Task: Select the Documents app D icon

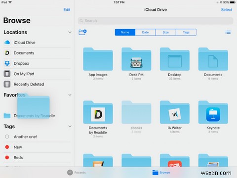Action: click(7, 53)
